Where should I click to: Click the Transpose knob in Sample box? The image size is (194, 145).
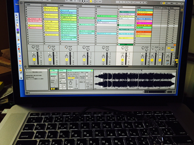(x=70, y=83)
